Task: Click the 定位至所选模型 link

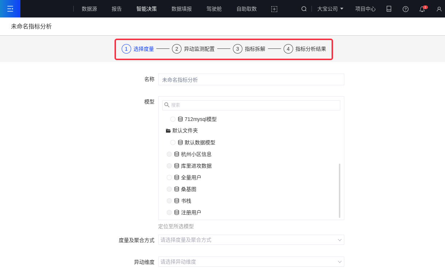Action: click(x=176, y=226)
